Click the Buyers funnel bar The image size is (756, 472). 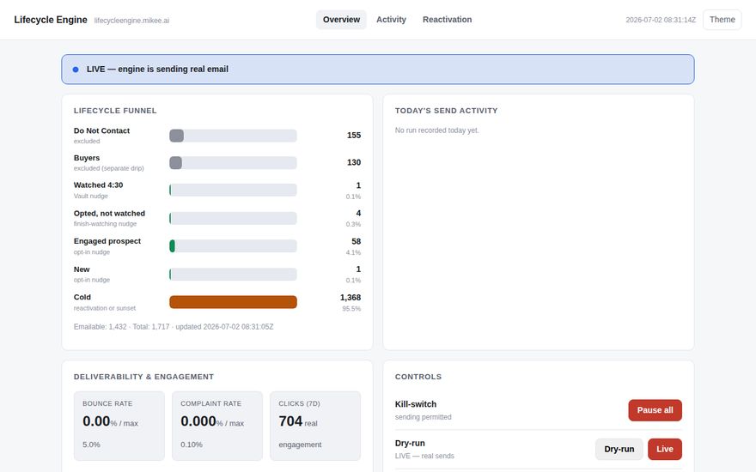pyautogui.click(x=233, y=163)
